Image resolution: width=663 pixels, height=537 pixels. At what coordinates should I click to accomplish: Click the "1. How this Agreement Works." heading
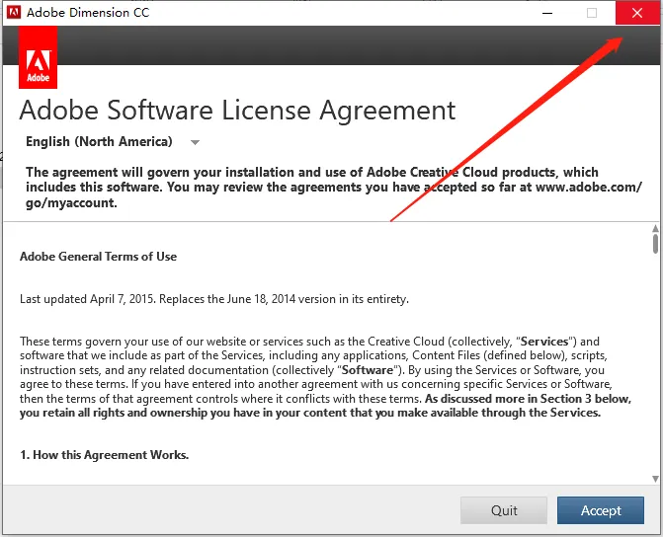pos(104,455)
